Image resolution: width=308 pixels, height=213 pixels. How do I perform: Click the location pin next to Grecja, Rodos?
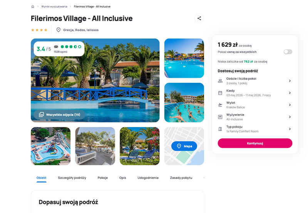pyautogui.click(x=59, y=30)
